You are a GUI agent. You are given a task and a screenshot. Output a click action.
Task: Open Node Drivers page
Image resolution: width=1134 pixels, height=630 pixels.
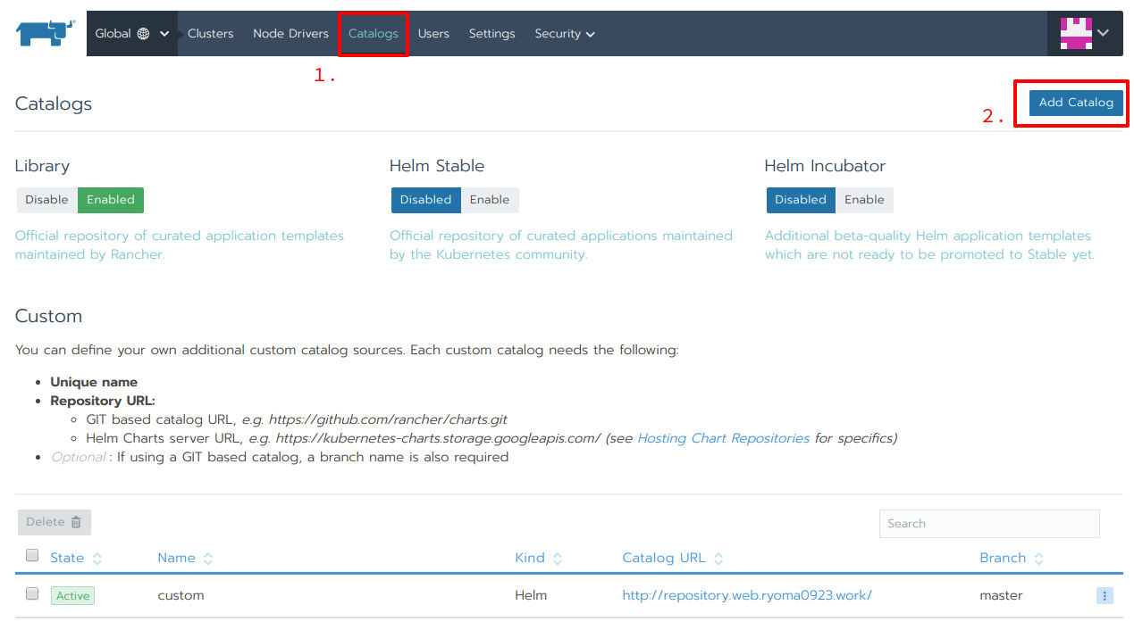tap(290, 34)
